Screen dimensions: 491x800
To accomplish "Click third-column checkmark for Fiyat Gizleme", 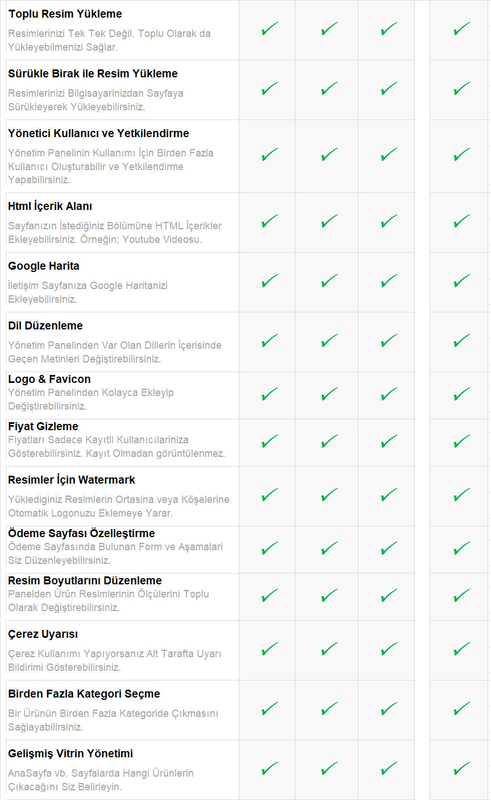I will coord(389,442).
